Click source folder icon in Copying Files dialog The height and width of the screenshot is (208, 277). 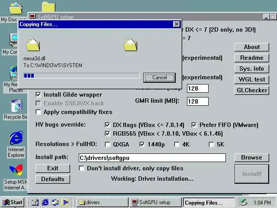[x=33, y=45]
